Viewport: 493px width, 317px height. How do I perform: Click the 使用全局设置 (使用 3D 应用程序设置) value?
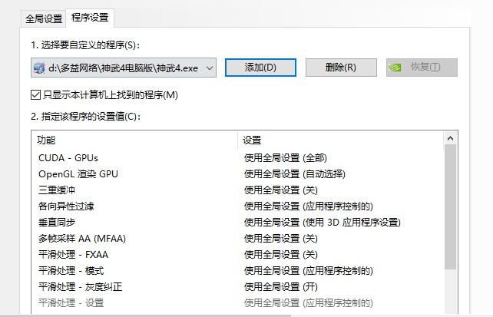coord(323,223)
